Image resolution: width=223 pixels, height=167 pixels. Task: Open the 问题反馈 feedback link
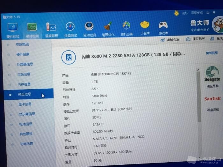pos(197,13)
